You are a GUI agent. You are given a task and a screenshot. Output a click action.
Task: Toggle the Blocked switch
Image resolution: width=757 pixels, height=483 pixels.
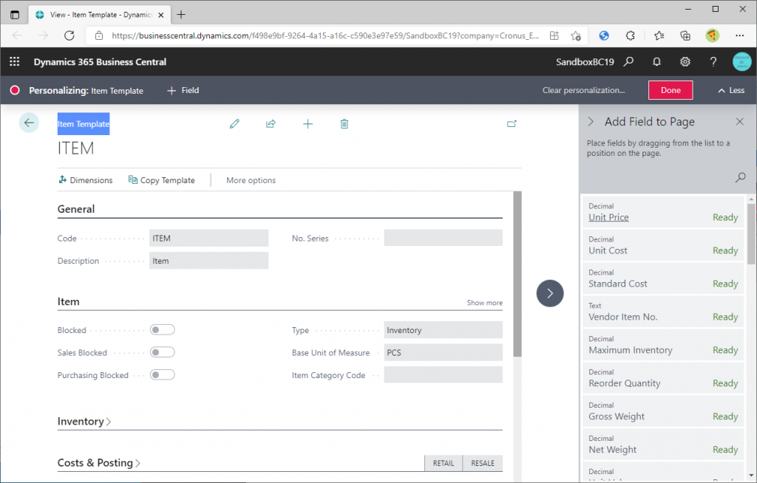(162, 330)
